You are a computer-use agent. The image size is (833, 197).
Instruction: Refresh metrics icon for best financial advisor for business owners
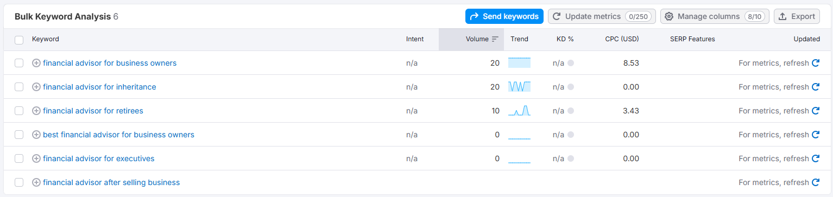coord(815,135)
